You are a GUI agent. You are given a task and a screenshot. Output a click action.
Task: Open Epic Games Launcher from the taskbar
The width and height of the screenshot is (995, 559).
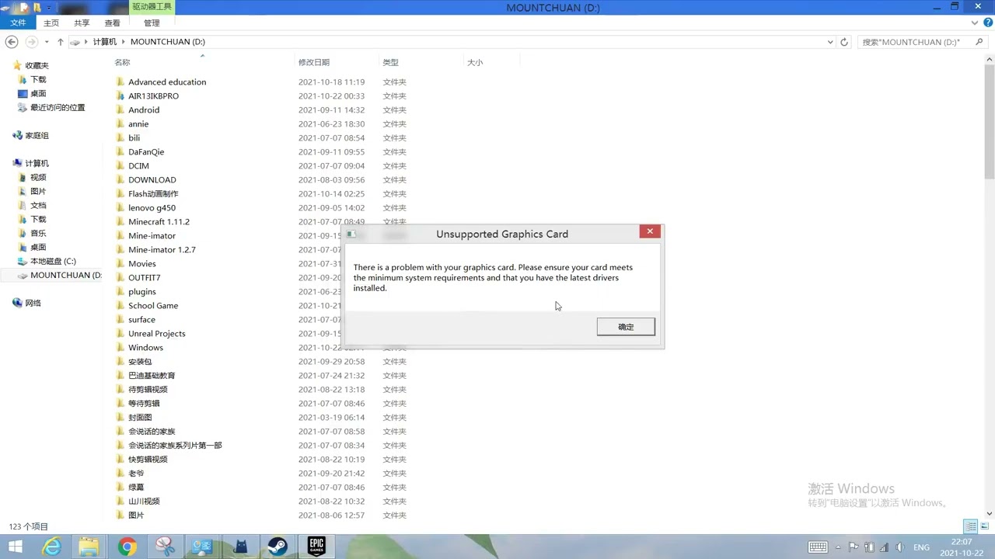coord(316,547)
